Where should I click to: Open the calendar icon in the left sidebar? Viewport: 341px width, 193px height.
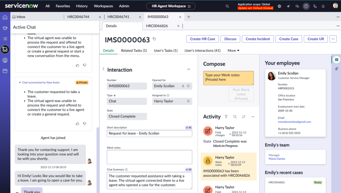click(x=5, y=71)
